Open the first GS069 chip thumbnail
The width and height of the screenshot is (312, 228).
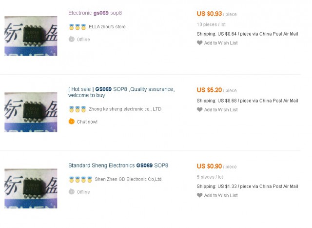point(31,36)
